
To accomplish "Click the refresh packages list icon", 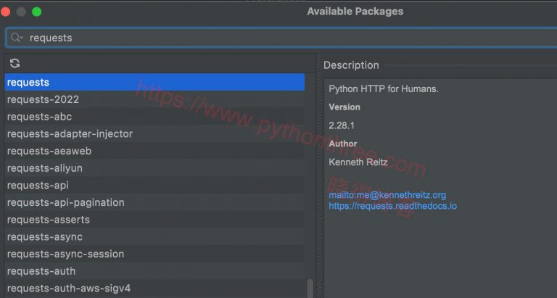I will click(x=15, y=64).
